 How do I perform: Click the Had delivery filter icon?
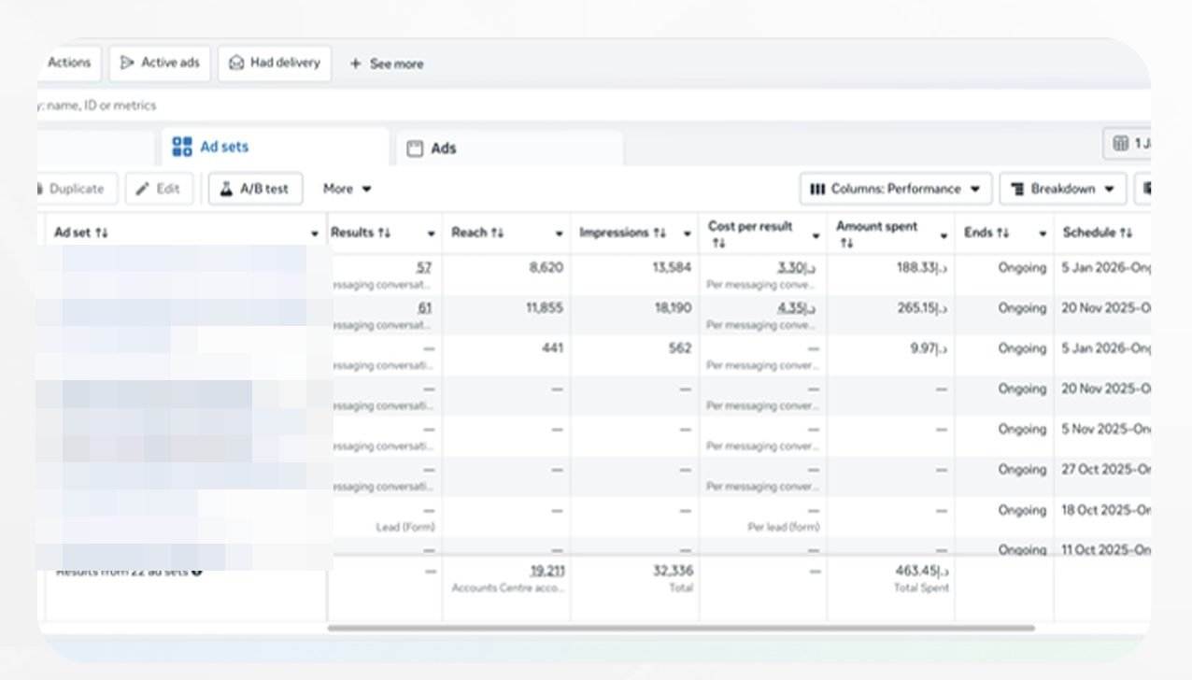pyautogui.click(x=237, y=64)
